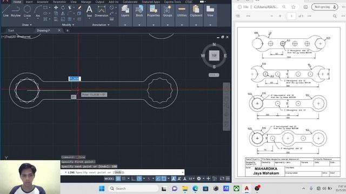Viewport: 346px width, 194px height.
Task: Select the Dimension tool
Action: pos(102,11)
